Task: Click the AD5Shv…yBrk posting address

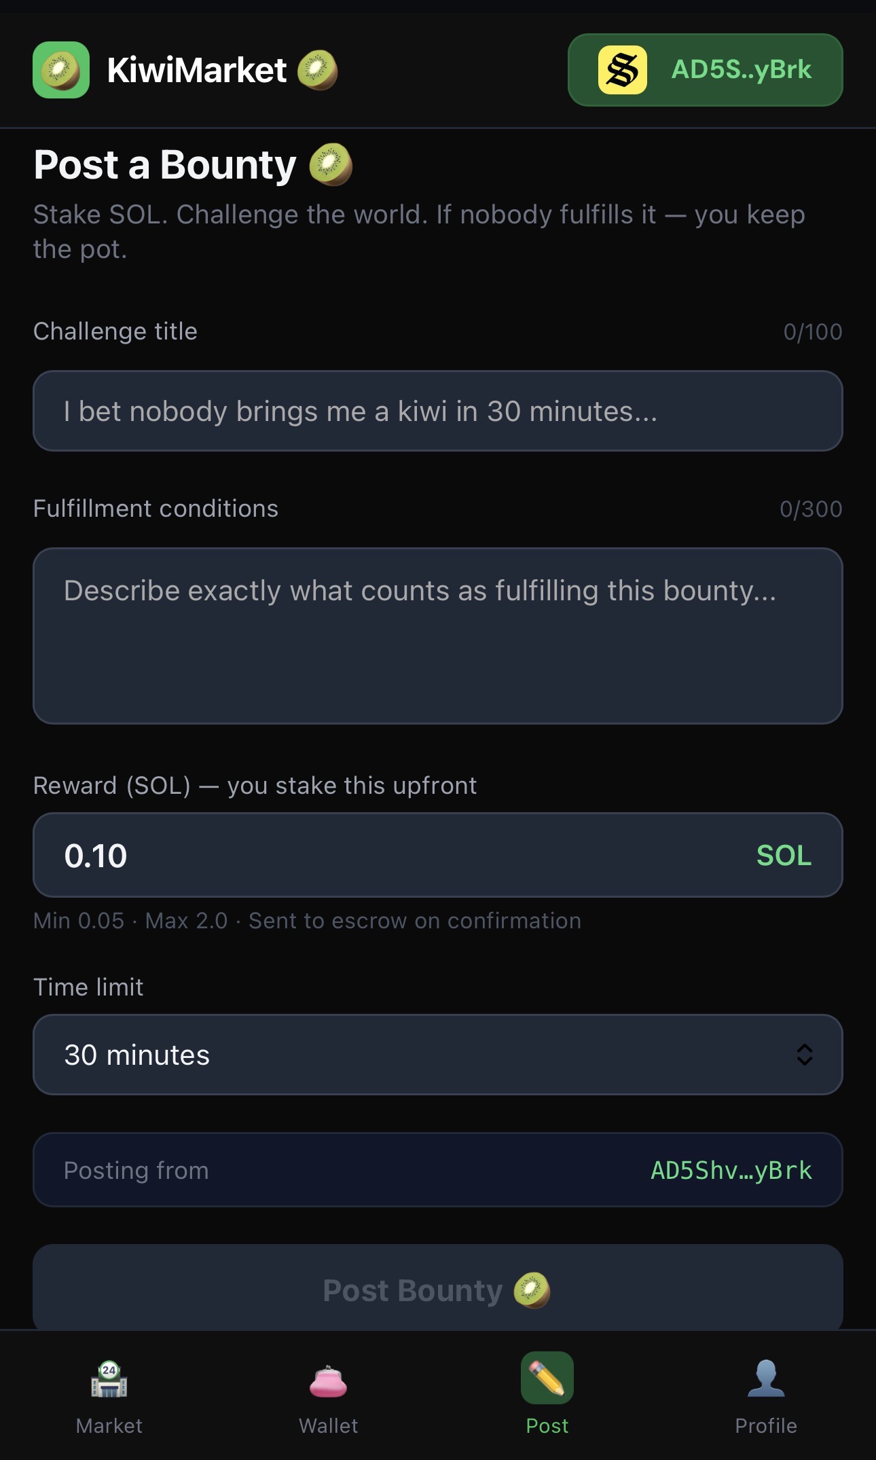Action: click(731, 1170)
